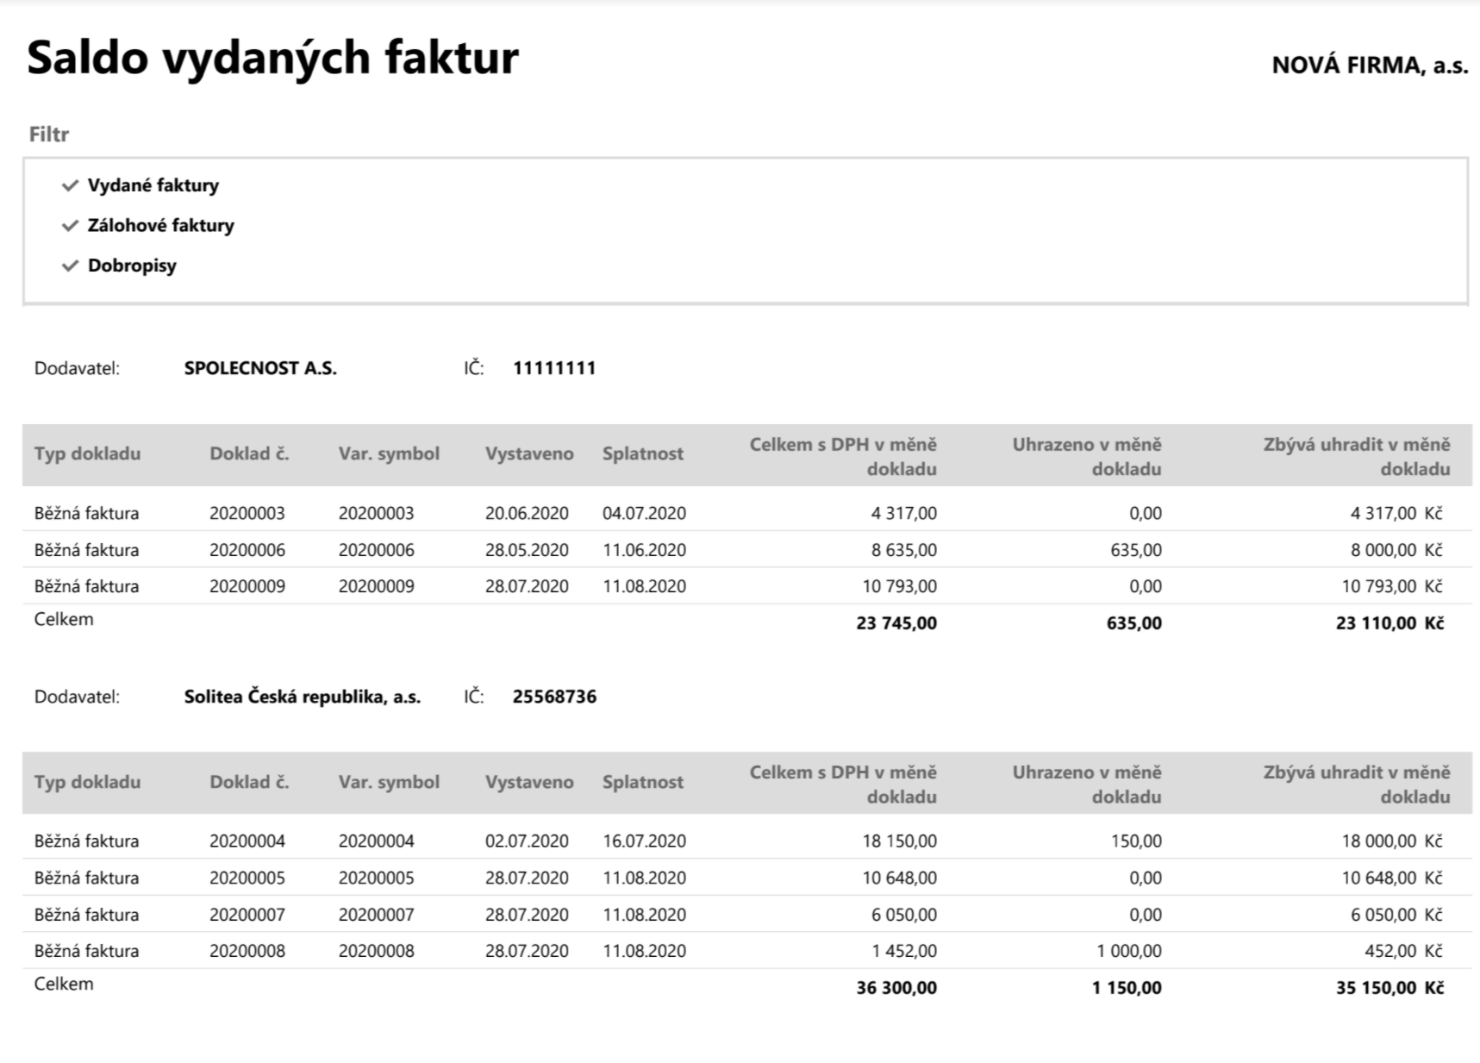
Task: Click document number 20200006
Action: [247, 550]
